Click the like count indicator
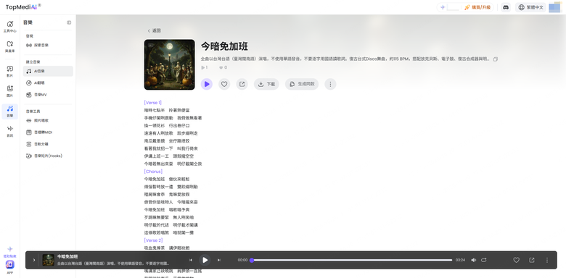This screenshot has height=278, width=566. (x=223, y=67)
